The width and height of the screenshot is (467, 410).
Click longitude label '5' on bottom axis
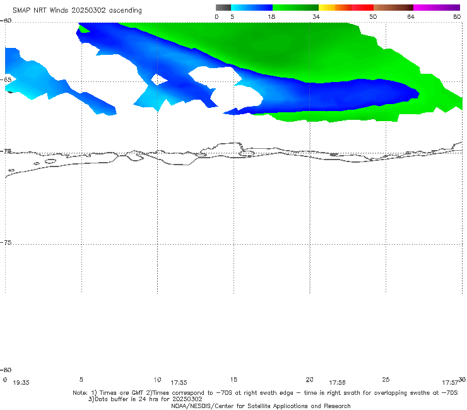(81, 379)
